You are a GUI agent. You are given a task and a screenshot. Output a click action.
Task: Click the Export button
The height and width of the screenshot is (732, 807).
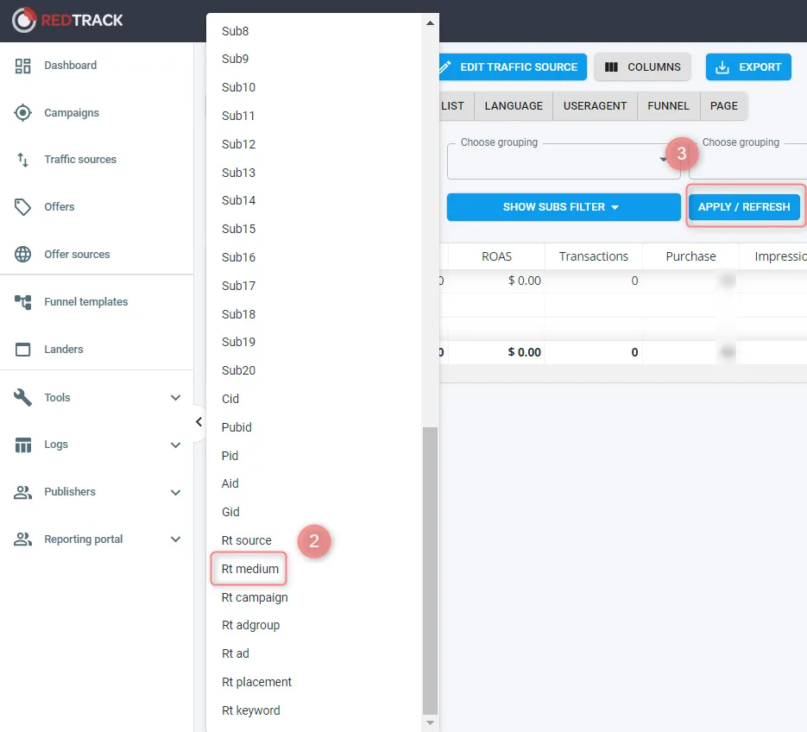pyautogui.click(x=748, y=67)
